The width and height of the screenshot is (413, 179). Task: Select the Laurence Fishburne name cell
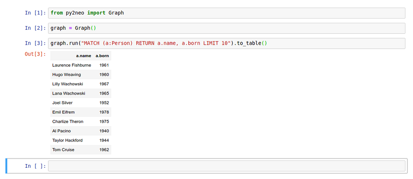click(72, 65)
